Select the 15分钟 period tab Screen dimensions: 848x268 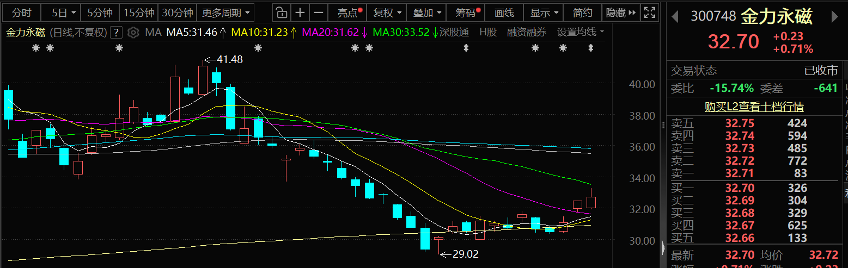point(139,13)
